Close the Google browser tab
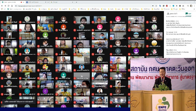196x111 pixels. [73, 2]
